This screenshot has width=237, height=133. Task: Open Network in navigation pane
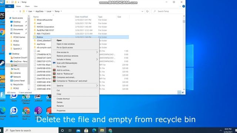[17, 77]
